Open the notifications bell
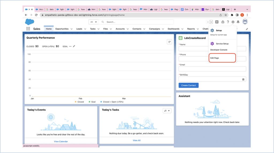This screenshot has width=274, height=153. (x=238, y=22)
